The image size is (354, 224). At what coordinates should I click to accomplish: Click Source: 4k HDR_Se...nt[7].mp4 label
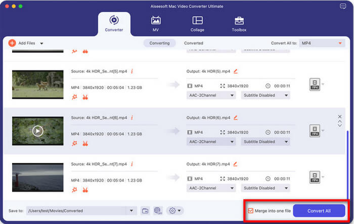99,164
